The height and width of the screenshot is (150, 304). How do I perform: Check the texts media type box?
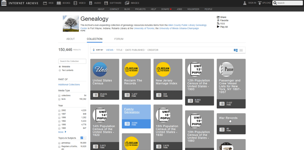point(59,99)
